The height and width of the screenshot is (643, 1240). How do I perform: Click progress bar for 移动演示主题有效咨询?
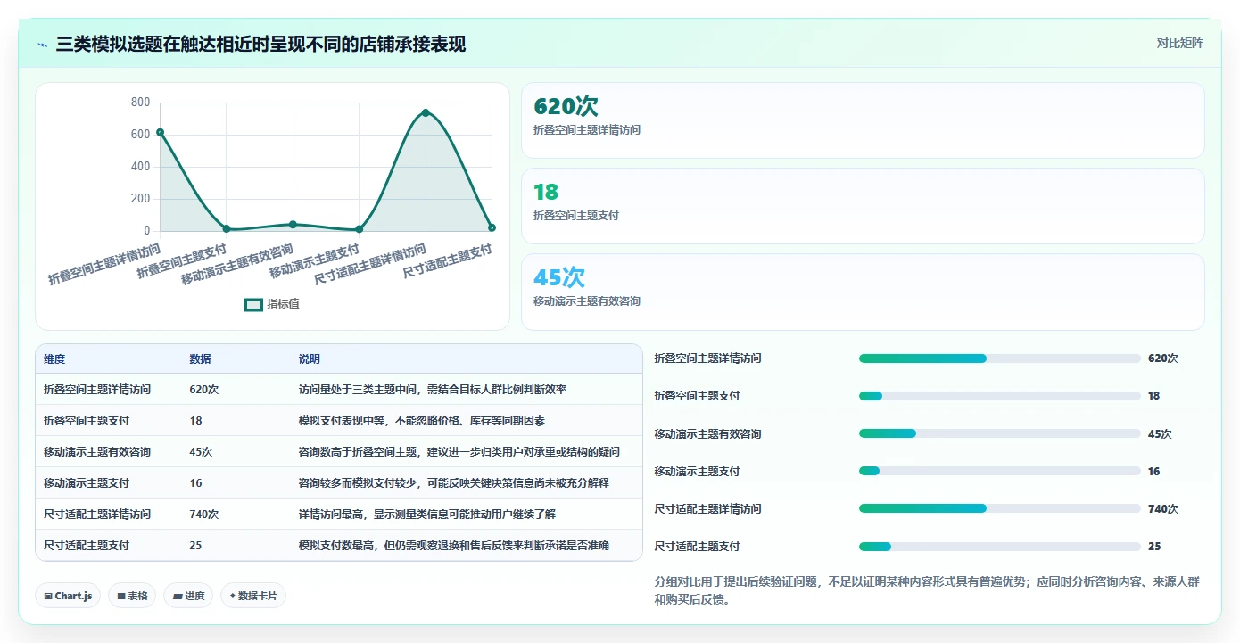[x=999, y=434]
